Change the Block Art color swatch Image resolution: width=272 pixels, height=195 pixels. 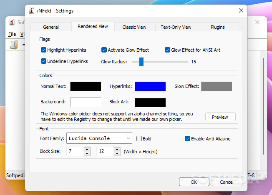(150, 102)
